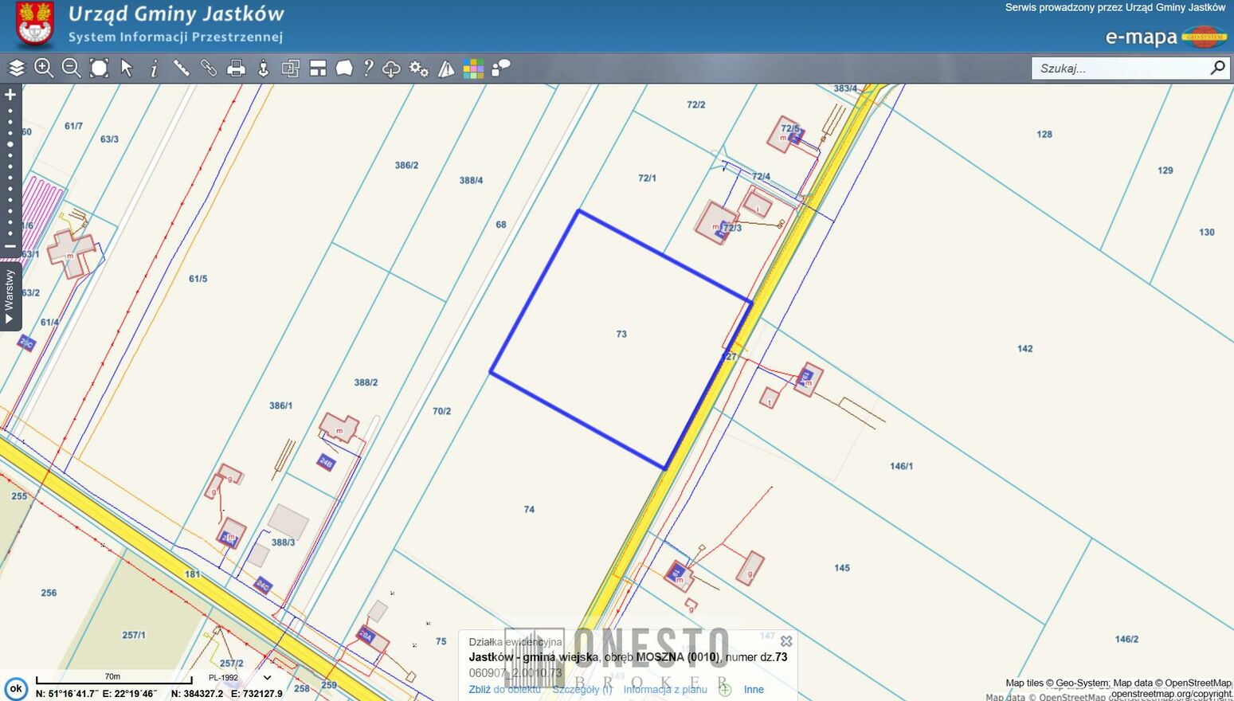
Task: Open the 'Szczegóły (1)' link
Action: tap(582, 690)
